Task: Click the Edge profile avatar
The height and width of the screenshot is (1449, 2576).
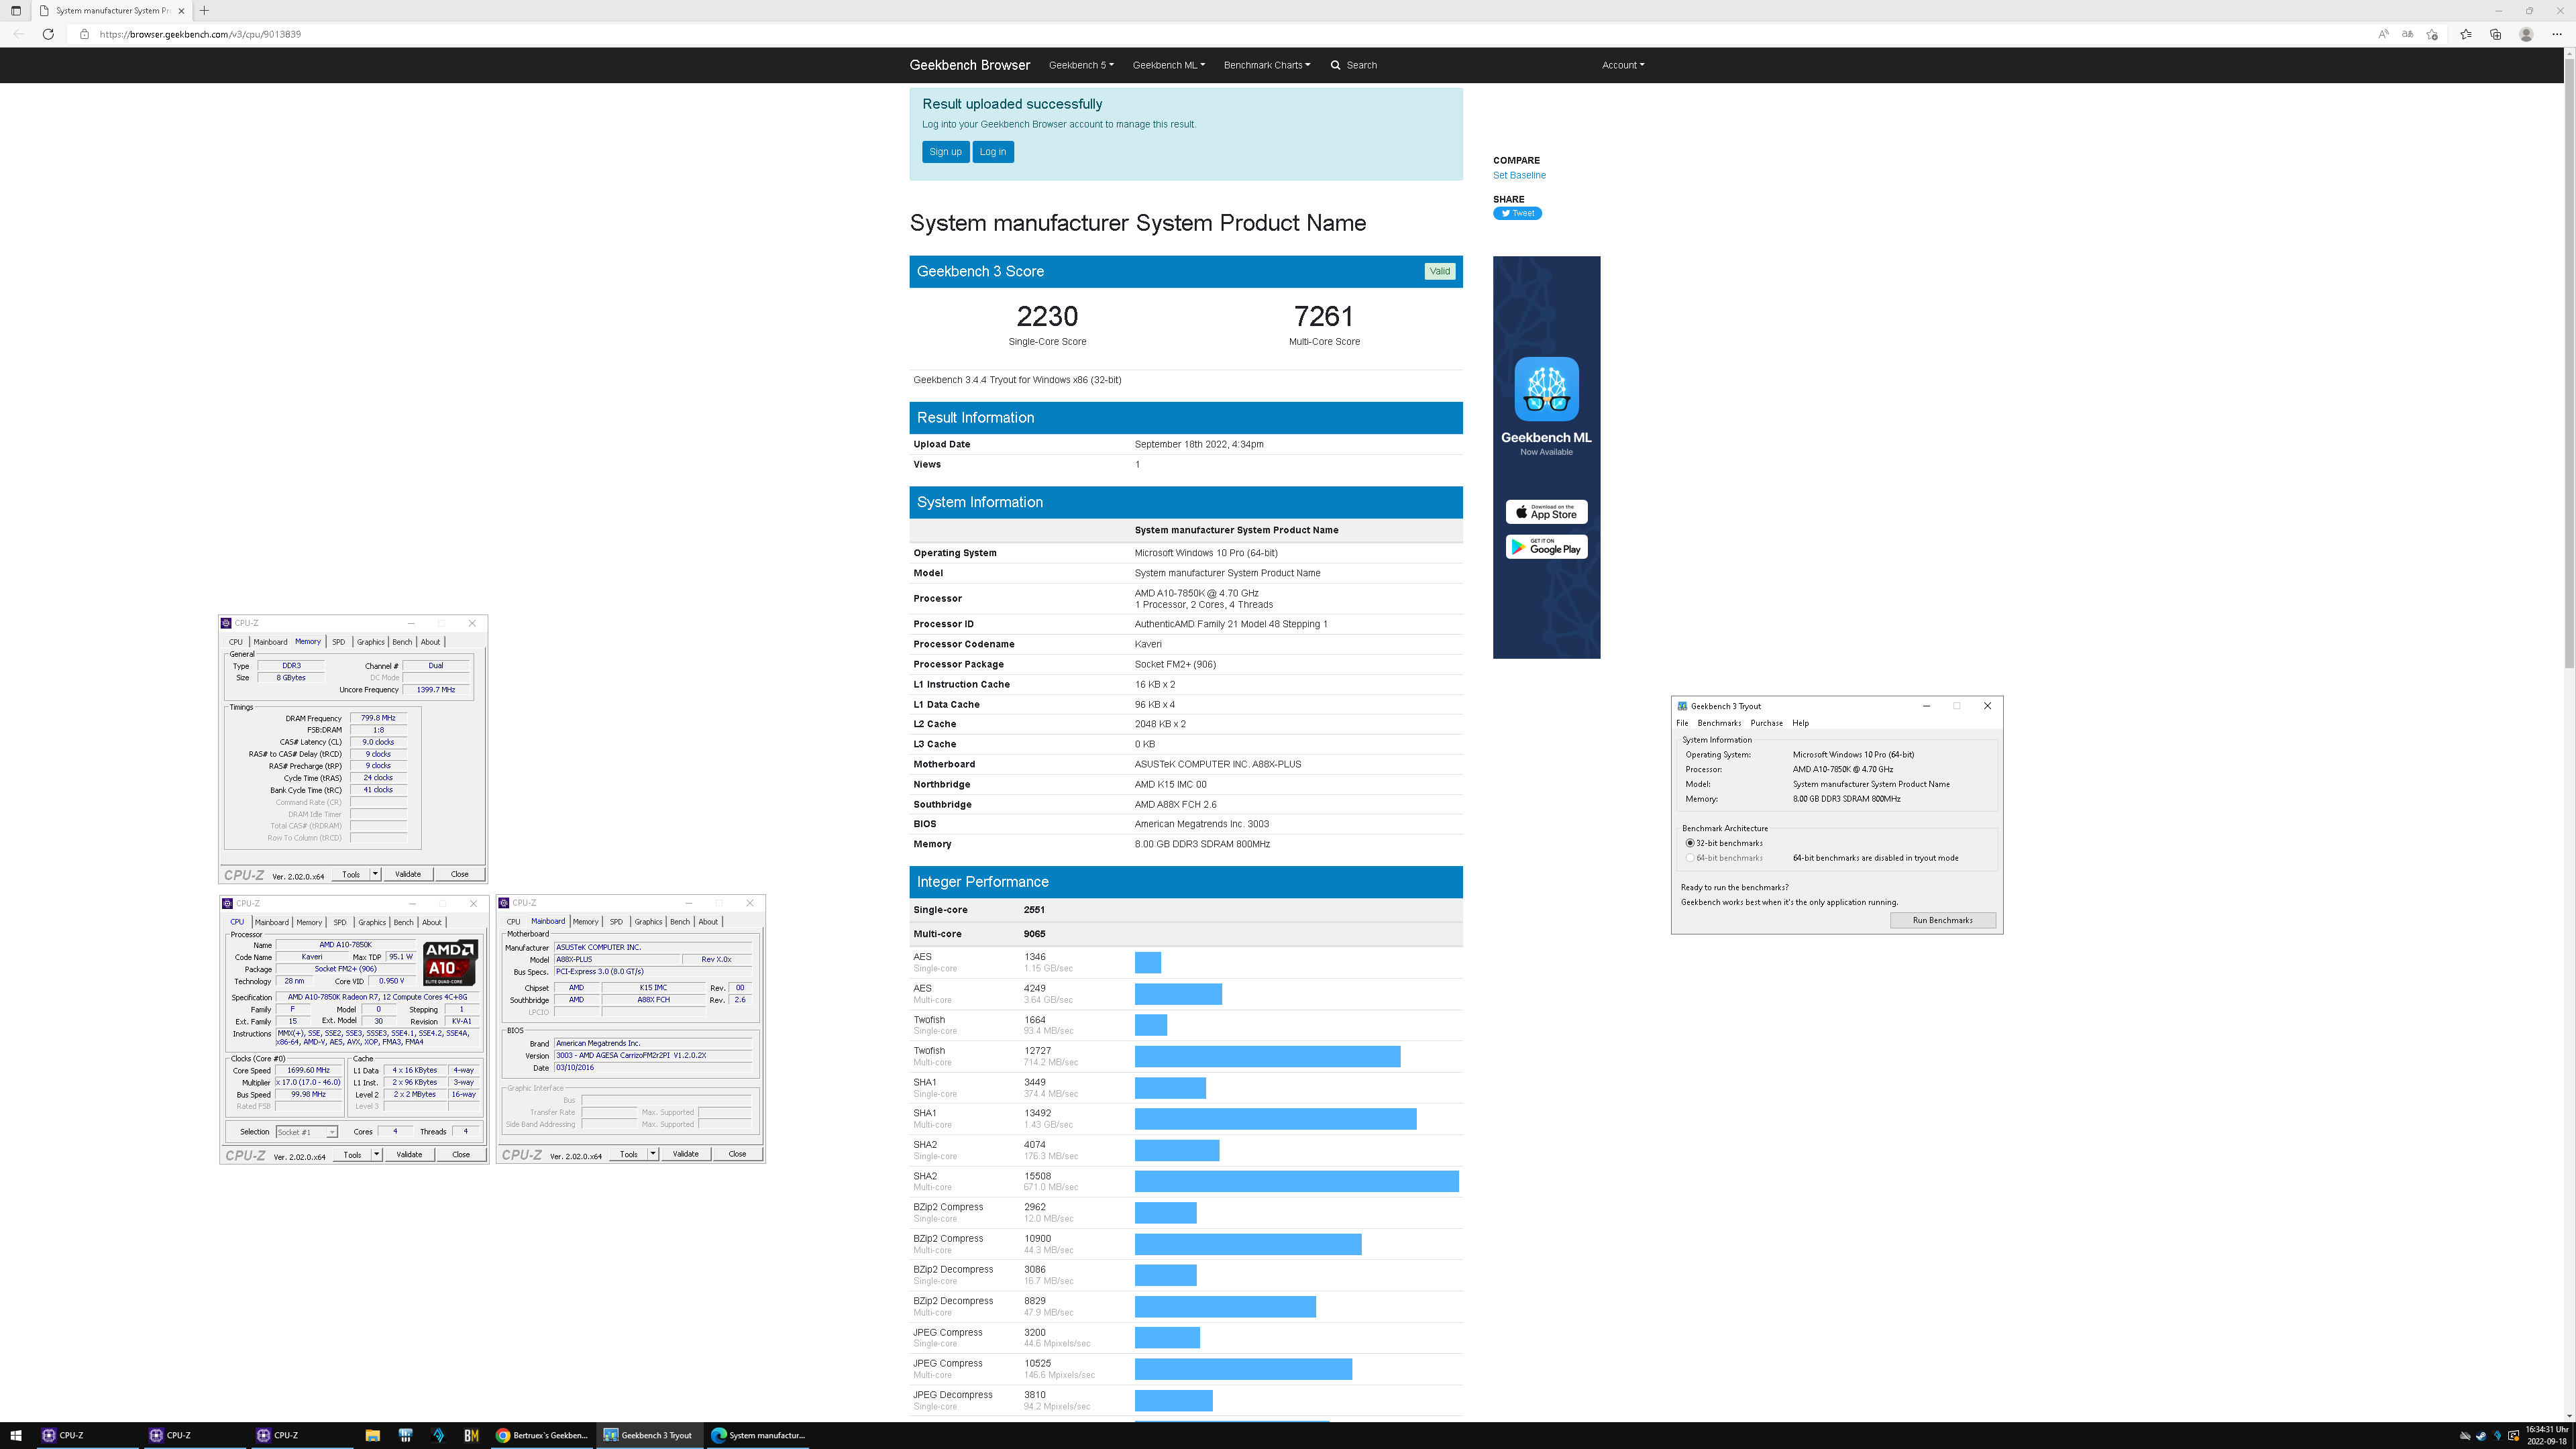Action: coord(2526,34)
